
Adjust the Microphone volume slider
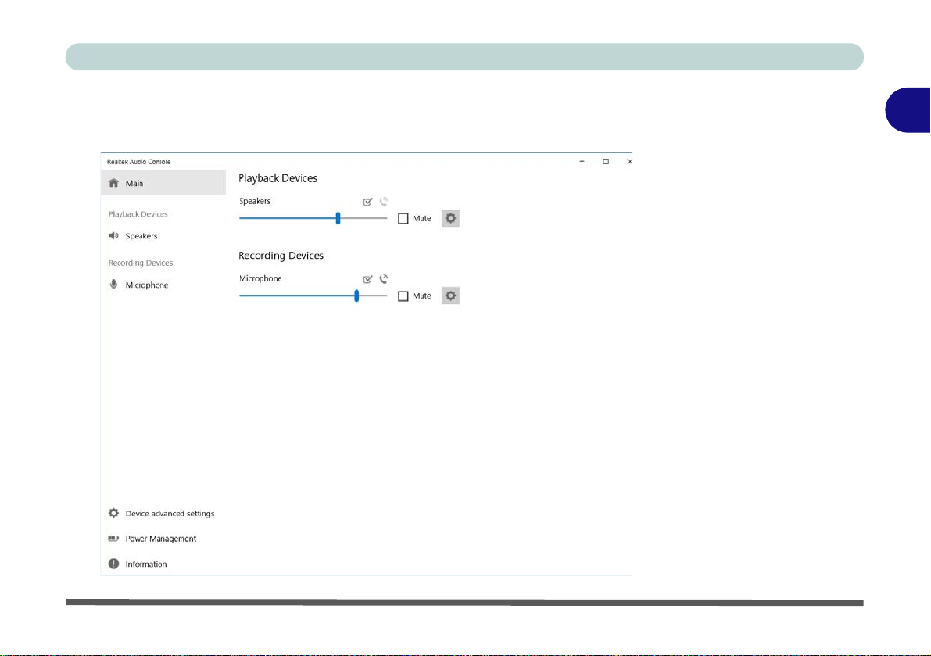[313, 296]
